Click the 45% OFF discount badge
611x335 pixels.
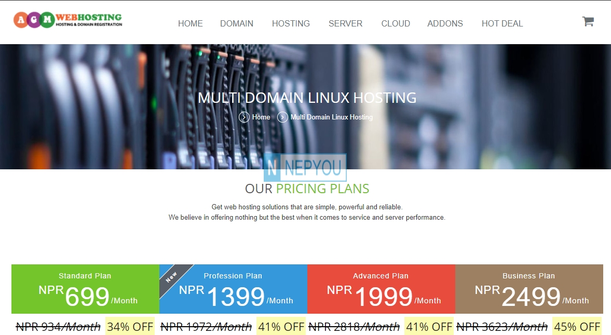577,327
